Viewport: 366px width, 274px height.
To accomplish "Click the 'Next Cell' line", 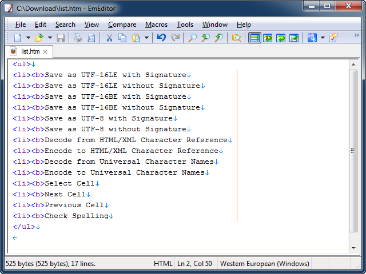I will [51, 194].
